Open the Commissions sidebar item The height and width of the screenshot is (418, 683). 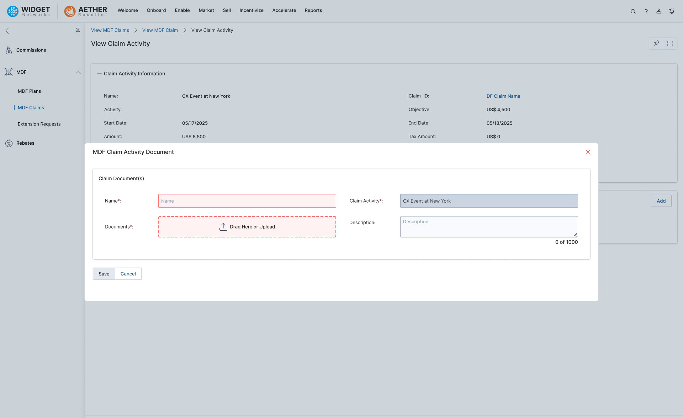[x=31, y=50]
